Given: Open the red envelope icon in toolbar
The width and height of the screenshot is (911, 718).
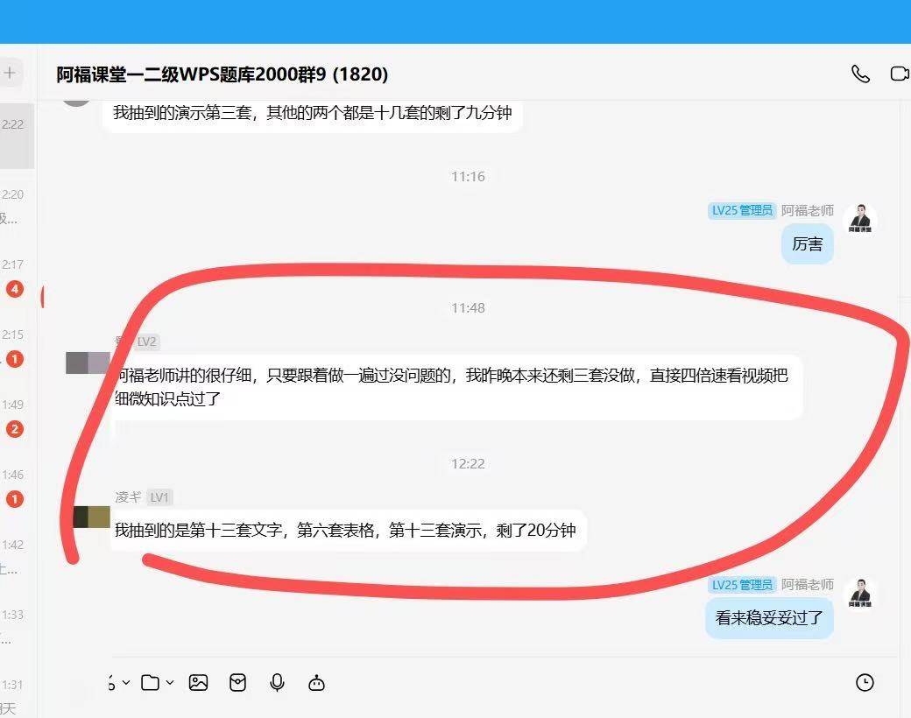Looking at the screenshot, I should tap(237, 683).
